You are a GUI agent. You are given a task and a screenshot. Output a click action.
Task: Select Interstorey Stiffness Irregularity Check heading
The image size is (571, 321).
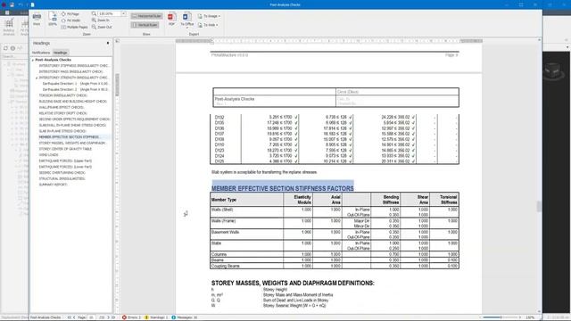coord(74,66)
